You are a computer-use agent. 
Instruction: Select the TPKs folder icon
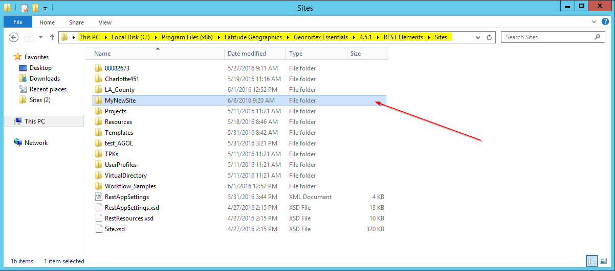[x=99, y=154]
